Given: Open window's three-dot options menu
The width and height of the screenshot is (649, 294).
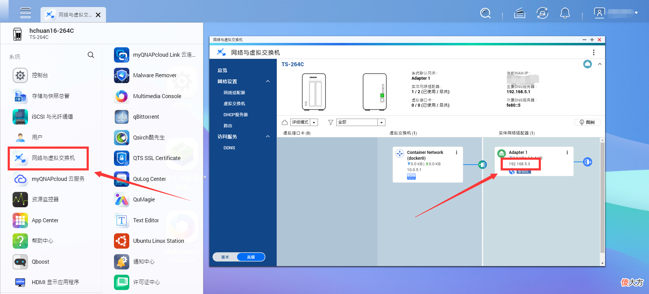Looking at the screenshot, I should tap(593, 52).
